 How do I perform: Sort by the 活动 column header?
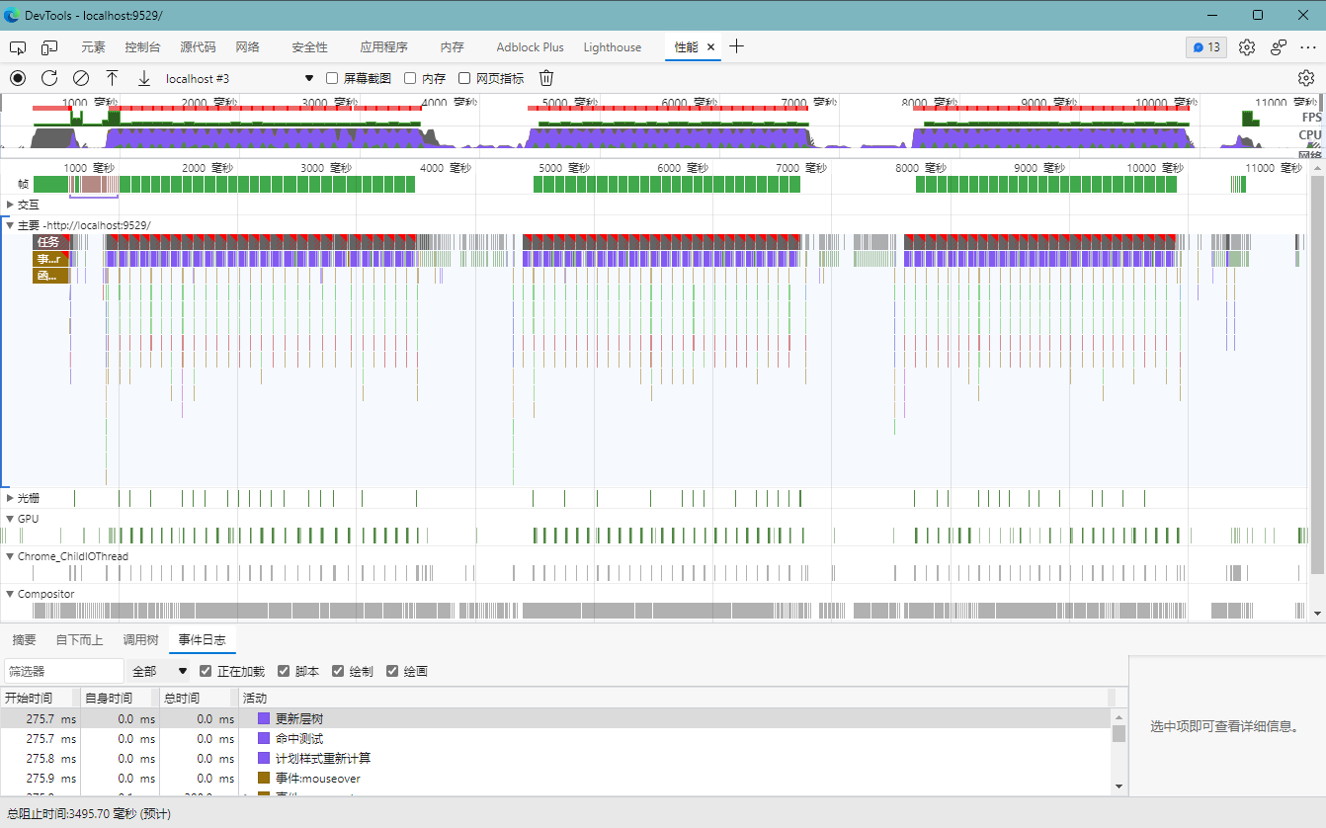tap(674, 698)
